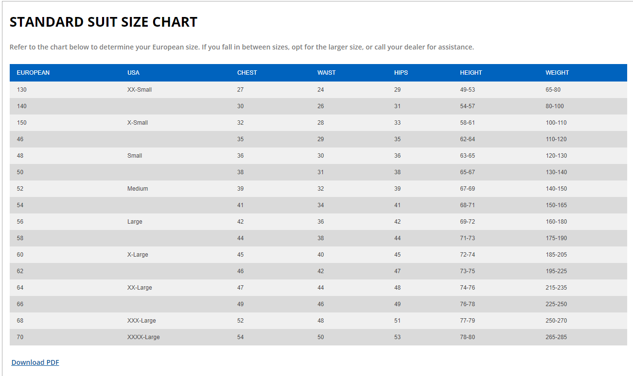Click the WEIGHT column header
This screenshot has height=376, width=633.
pyautogui.click(x=557, y=73)
